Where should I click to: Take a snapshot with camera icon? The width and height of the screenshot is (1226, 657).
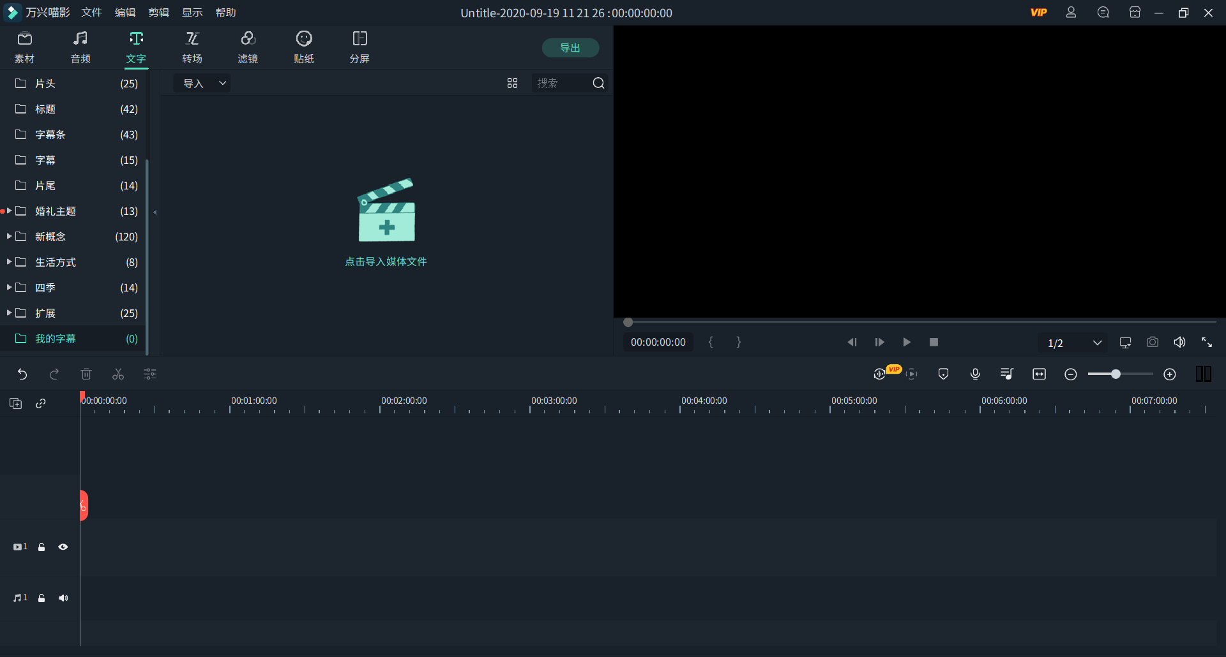click(x=1152, y=343)
